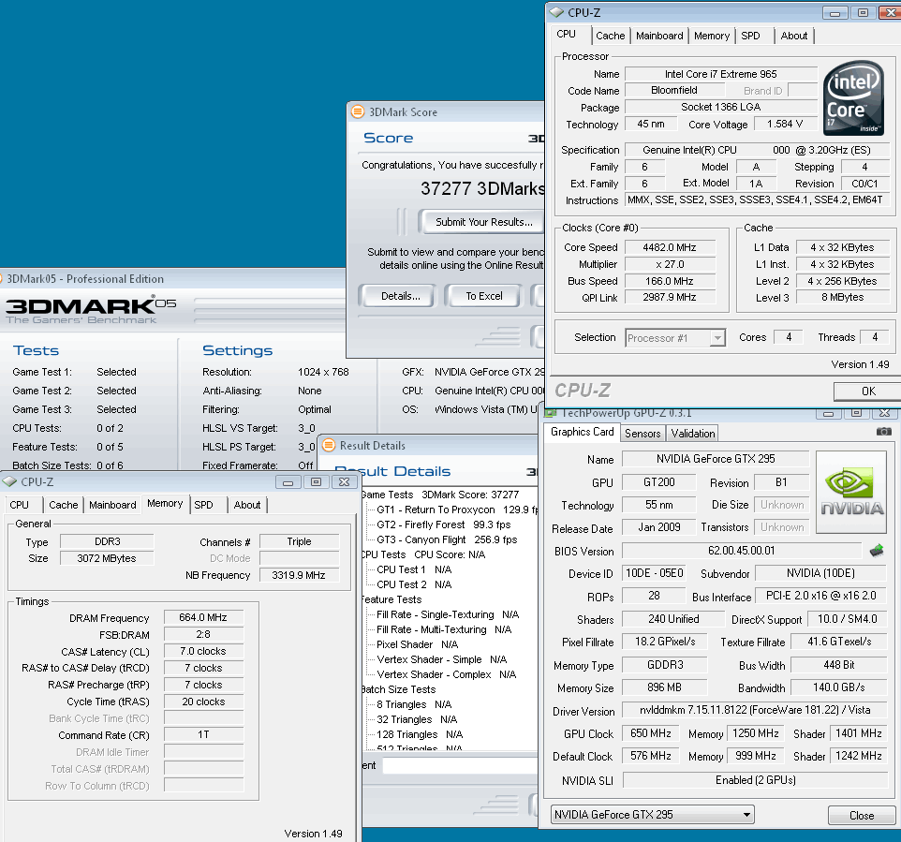Click the Memory CPU-Z window title icon
This screenshot has height=842, width=901.
point(9,481)
